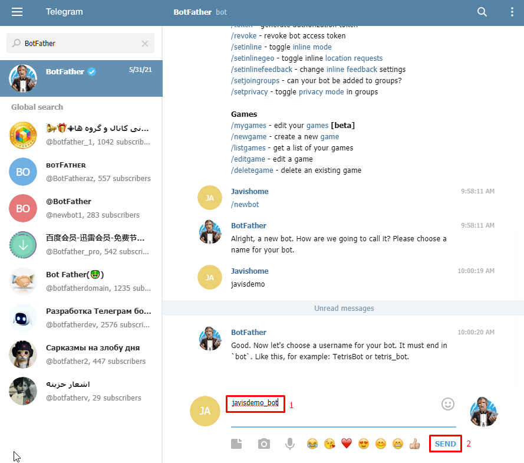Open Javishome sender name on /newbot message

click(x=250, y=192)
